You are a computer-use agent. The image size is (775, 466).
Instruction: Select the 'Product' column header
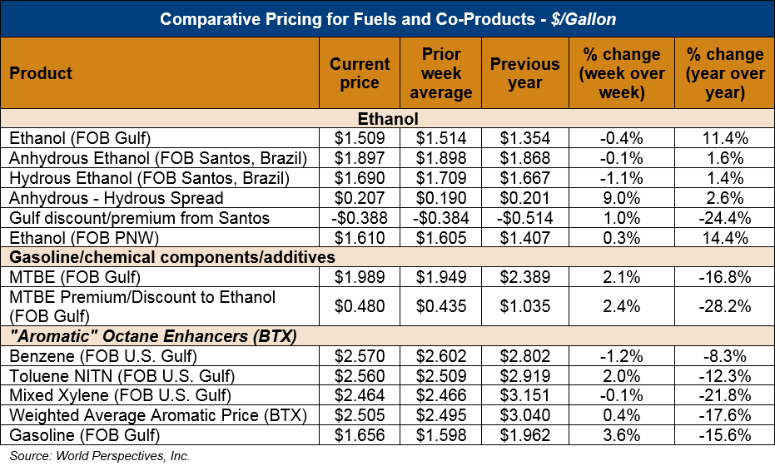pyautogui.click(x=42, y=73)
